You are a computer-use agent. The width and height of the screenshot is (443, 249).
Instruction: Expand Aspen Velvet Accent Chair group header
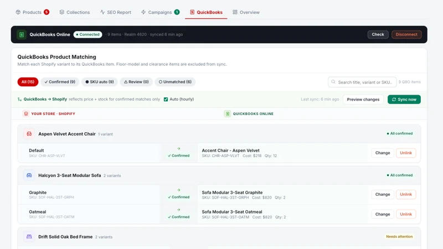point(219,134)
